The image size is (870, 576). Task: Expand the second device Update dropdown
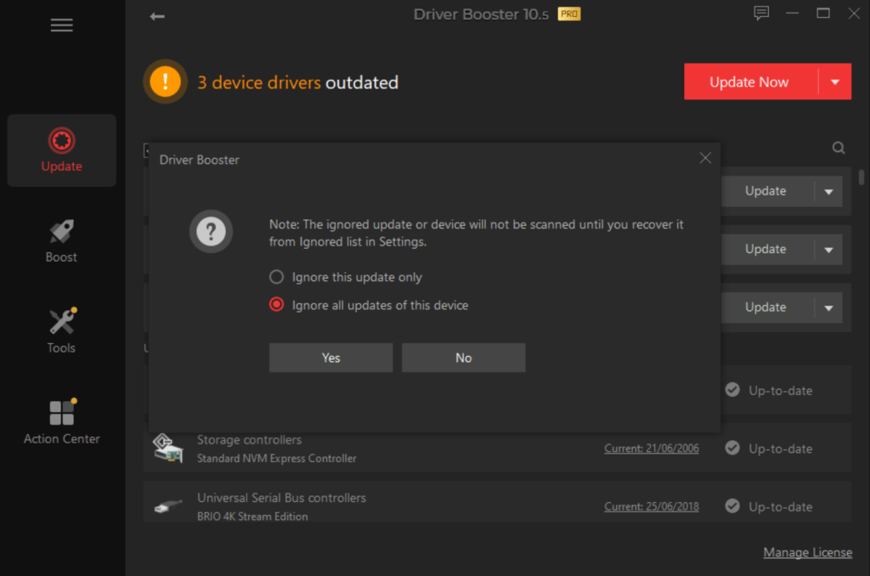(828, 249)
